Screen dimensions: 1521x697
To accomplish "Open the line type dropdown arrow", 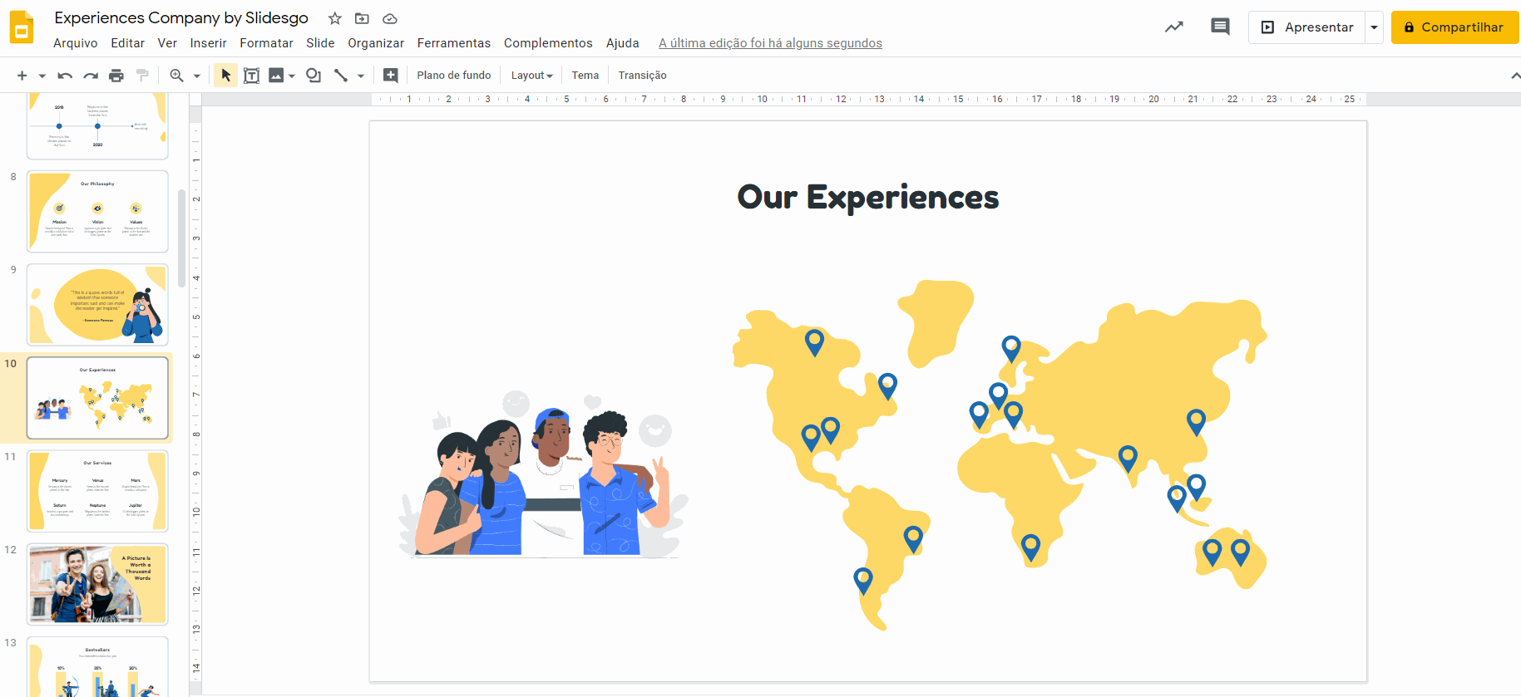I will coord(361,76).
